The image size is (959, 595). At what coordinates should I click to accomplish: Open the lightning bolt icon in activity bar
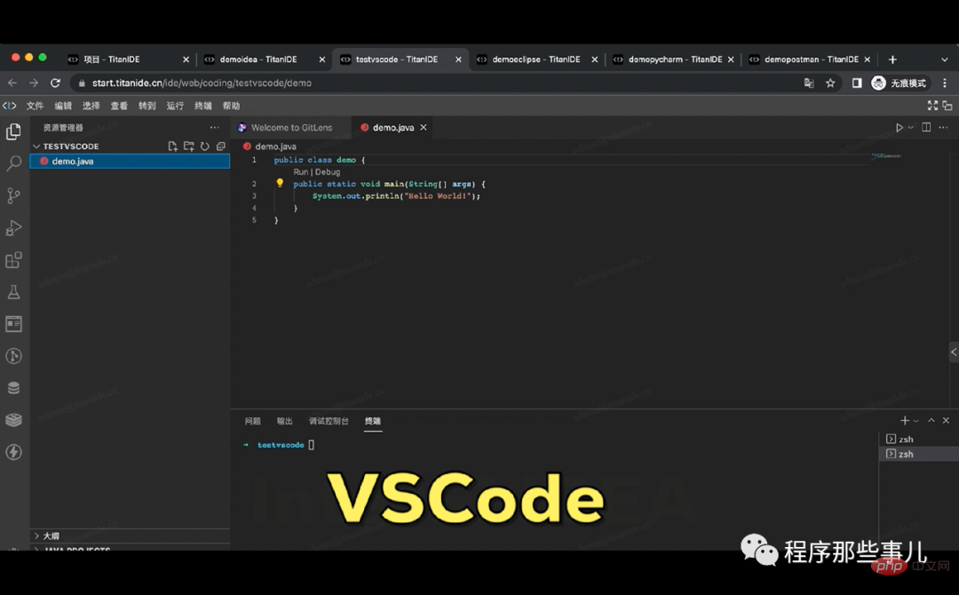pyautogui.click(x=13, y=452)
